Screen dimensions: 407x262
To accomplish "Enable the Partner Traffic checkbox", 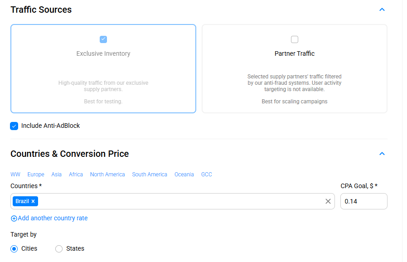I will (295, 39).
